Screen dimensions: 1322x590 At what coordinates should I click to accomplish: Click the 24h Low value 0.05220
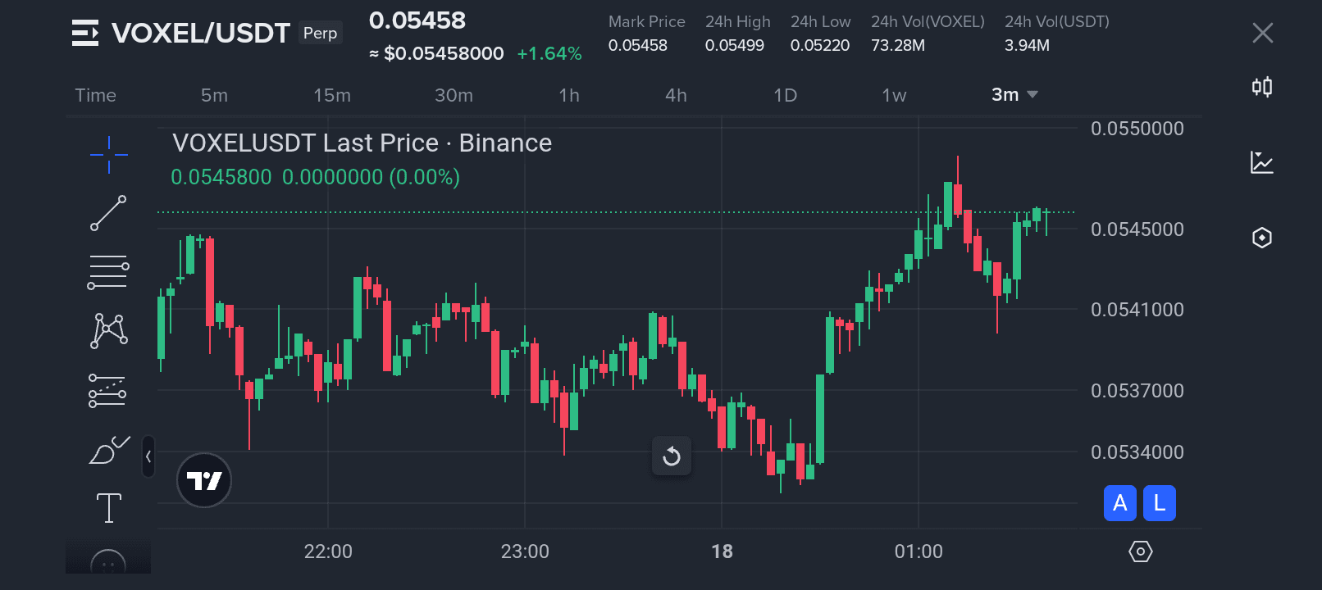(820, 46)
